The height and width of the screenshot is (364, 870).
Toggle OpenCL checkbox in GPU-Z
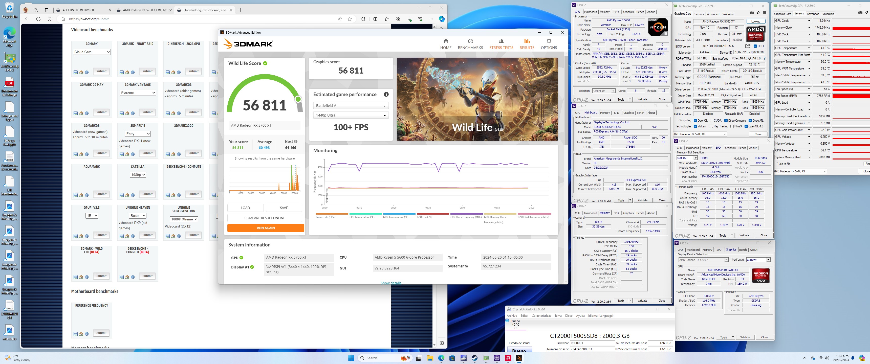[695, 121]
